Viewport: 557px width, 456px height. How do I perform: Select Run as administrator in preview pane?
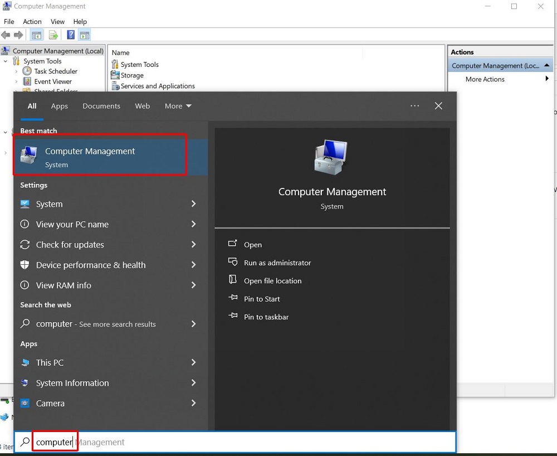[277, 263]
